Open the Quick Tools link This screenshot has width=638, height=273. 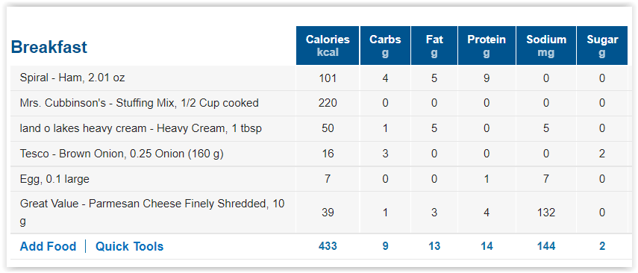[x=129, y=247]
